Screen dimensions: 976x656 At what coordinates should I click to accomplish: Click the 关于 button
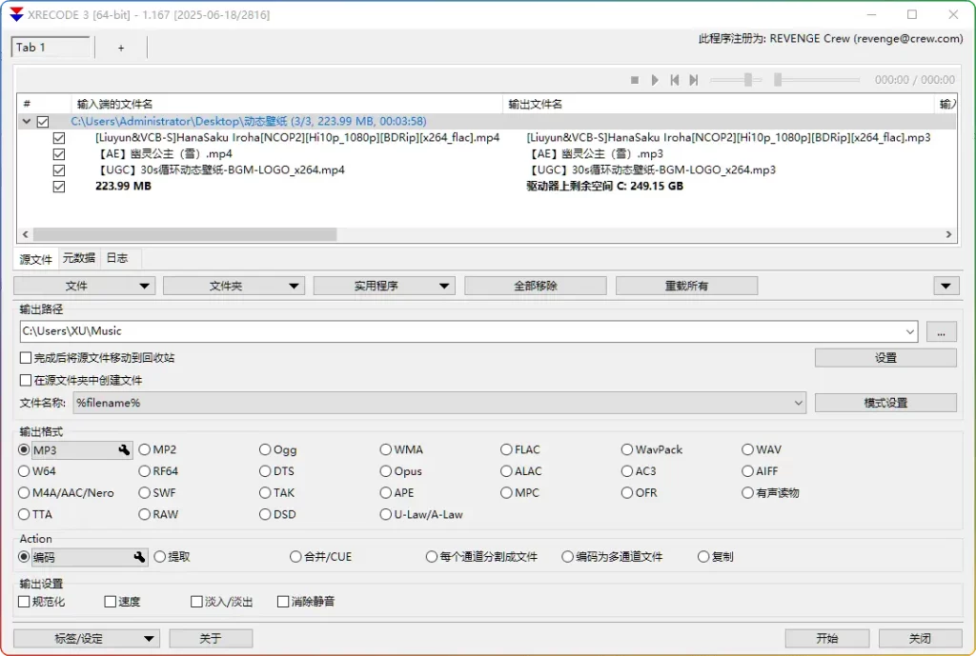tap(211, 639)
